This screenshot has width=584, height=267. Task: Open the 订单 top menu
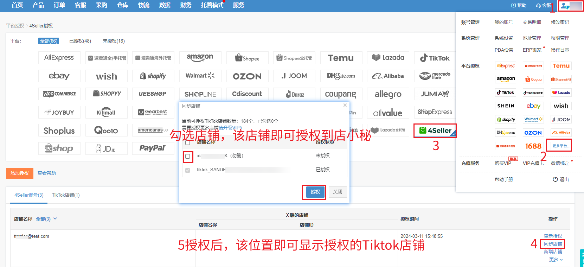59,5
